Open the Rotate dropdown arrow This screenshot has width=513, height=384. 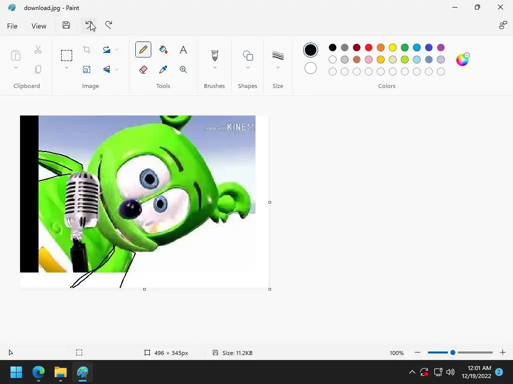click(x=117, y=49)
